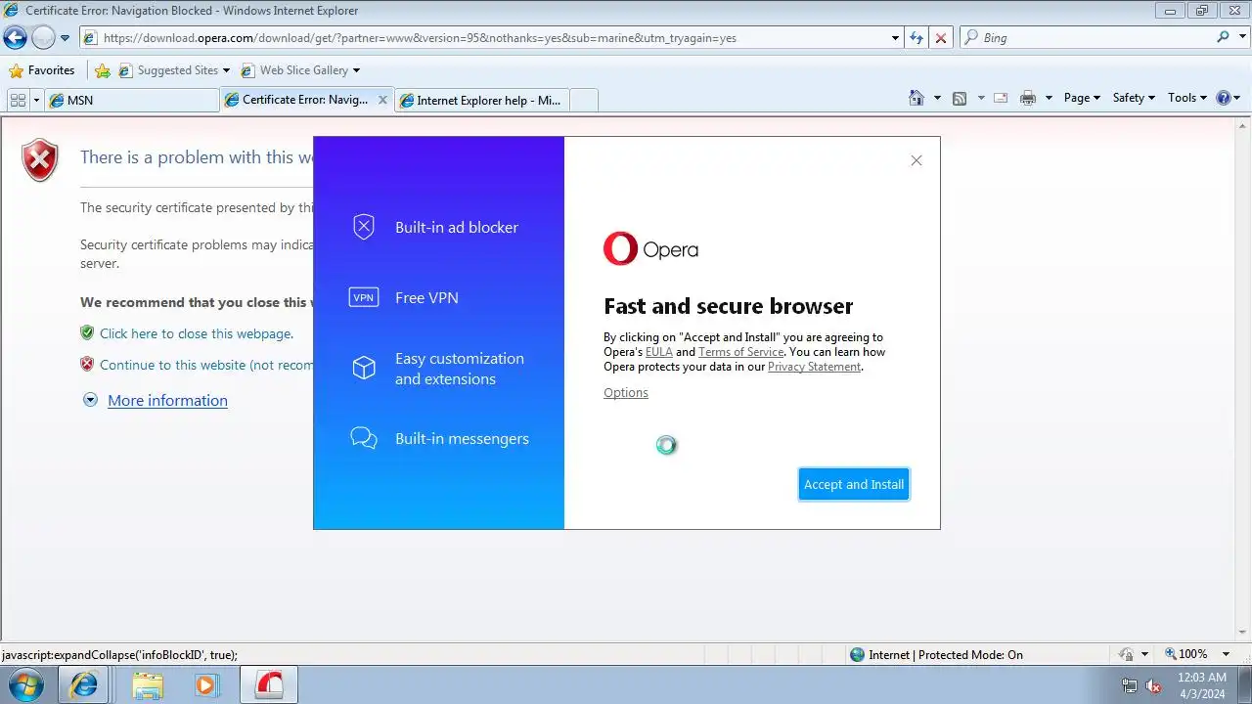Click the Built-in messengers chat icon
This screenshot has width=1252, height=704.
coord(364,438)
